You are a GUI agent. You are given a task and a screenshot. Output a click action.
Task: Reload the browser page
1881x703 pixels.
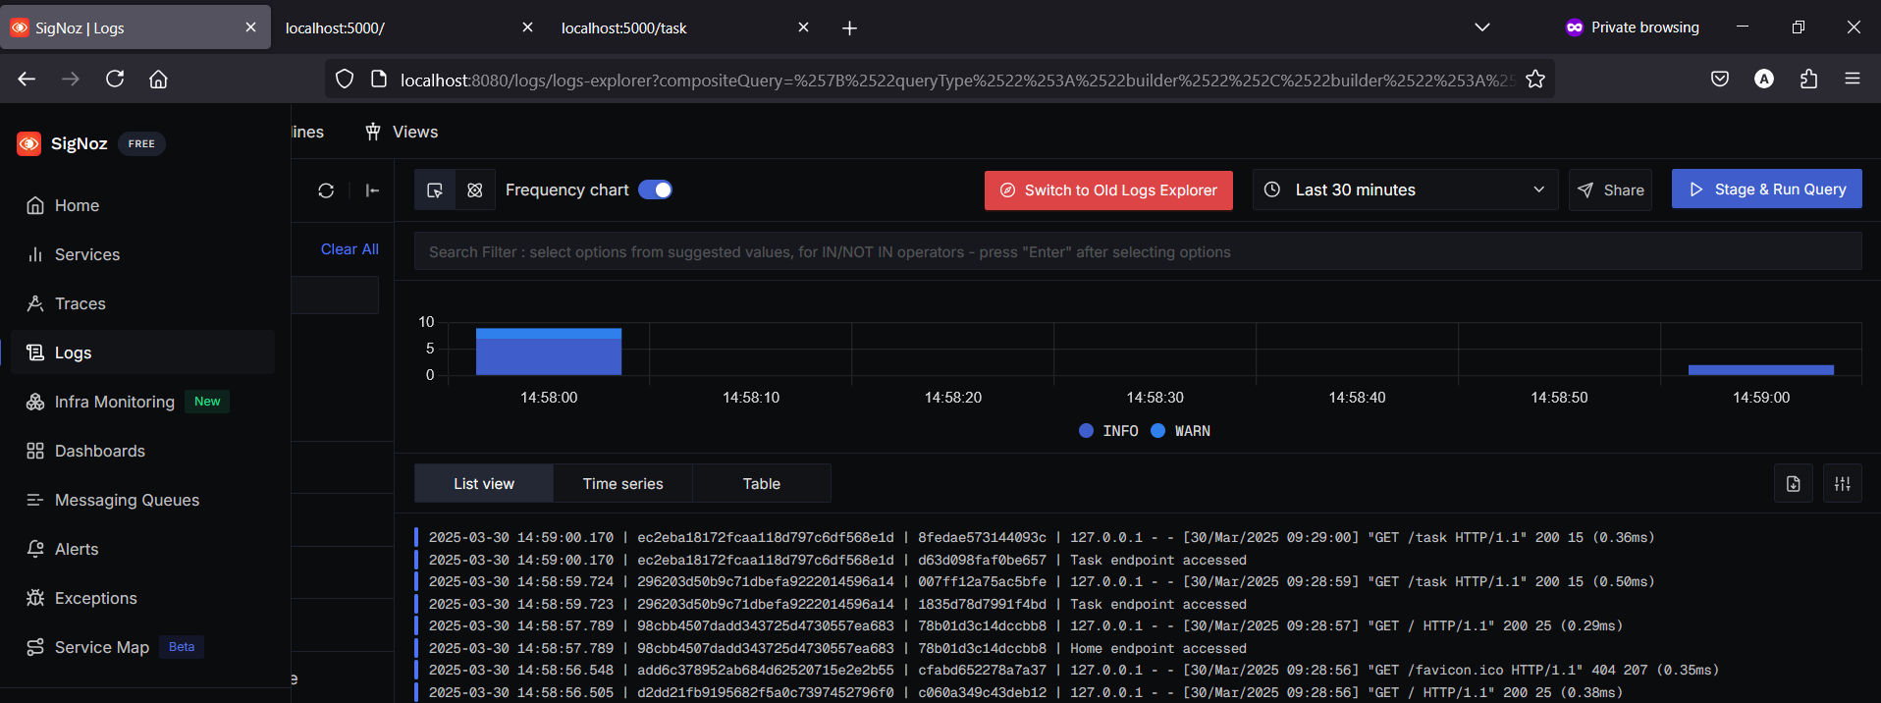tap(115, 79)
